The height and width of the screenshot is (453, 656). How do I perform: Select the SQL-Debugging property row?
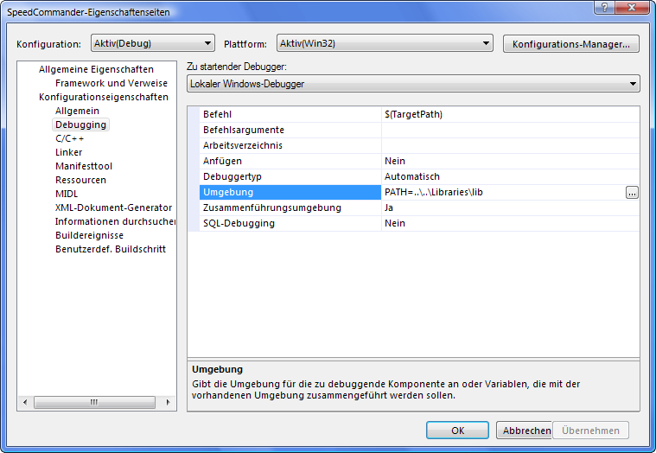coord(290,223)
